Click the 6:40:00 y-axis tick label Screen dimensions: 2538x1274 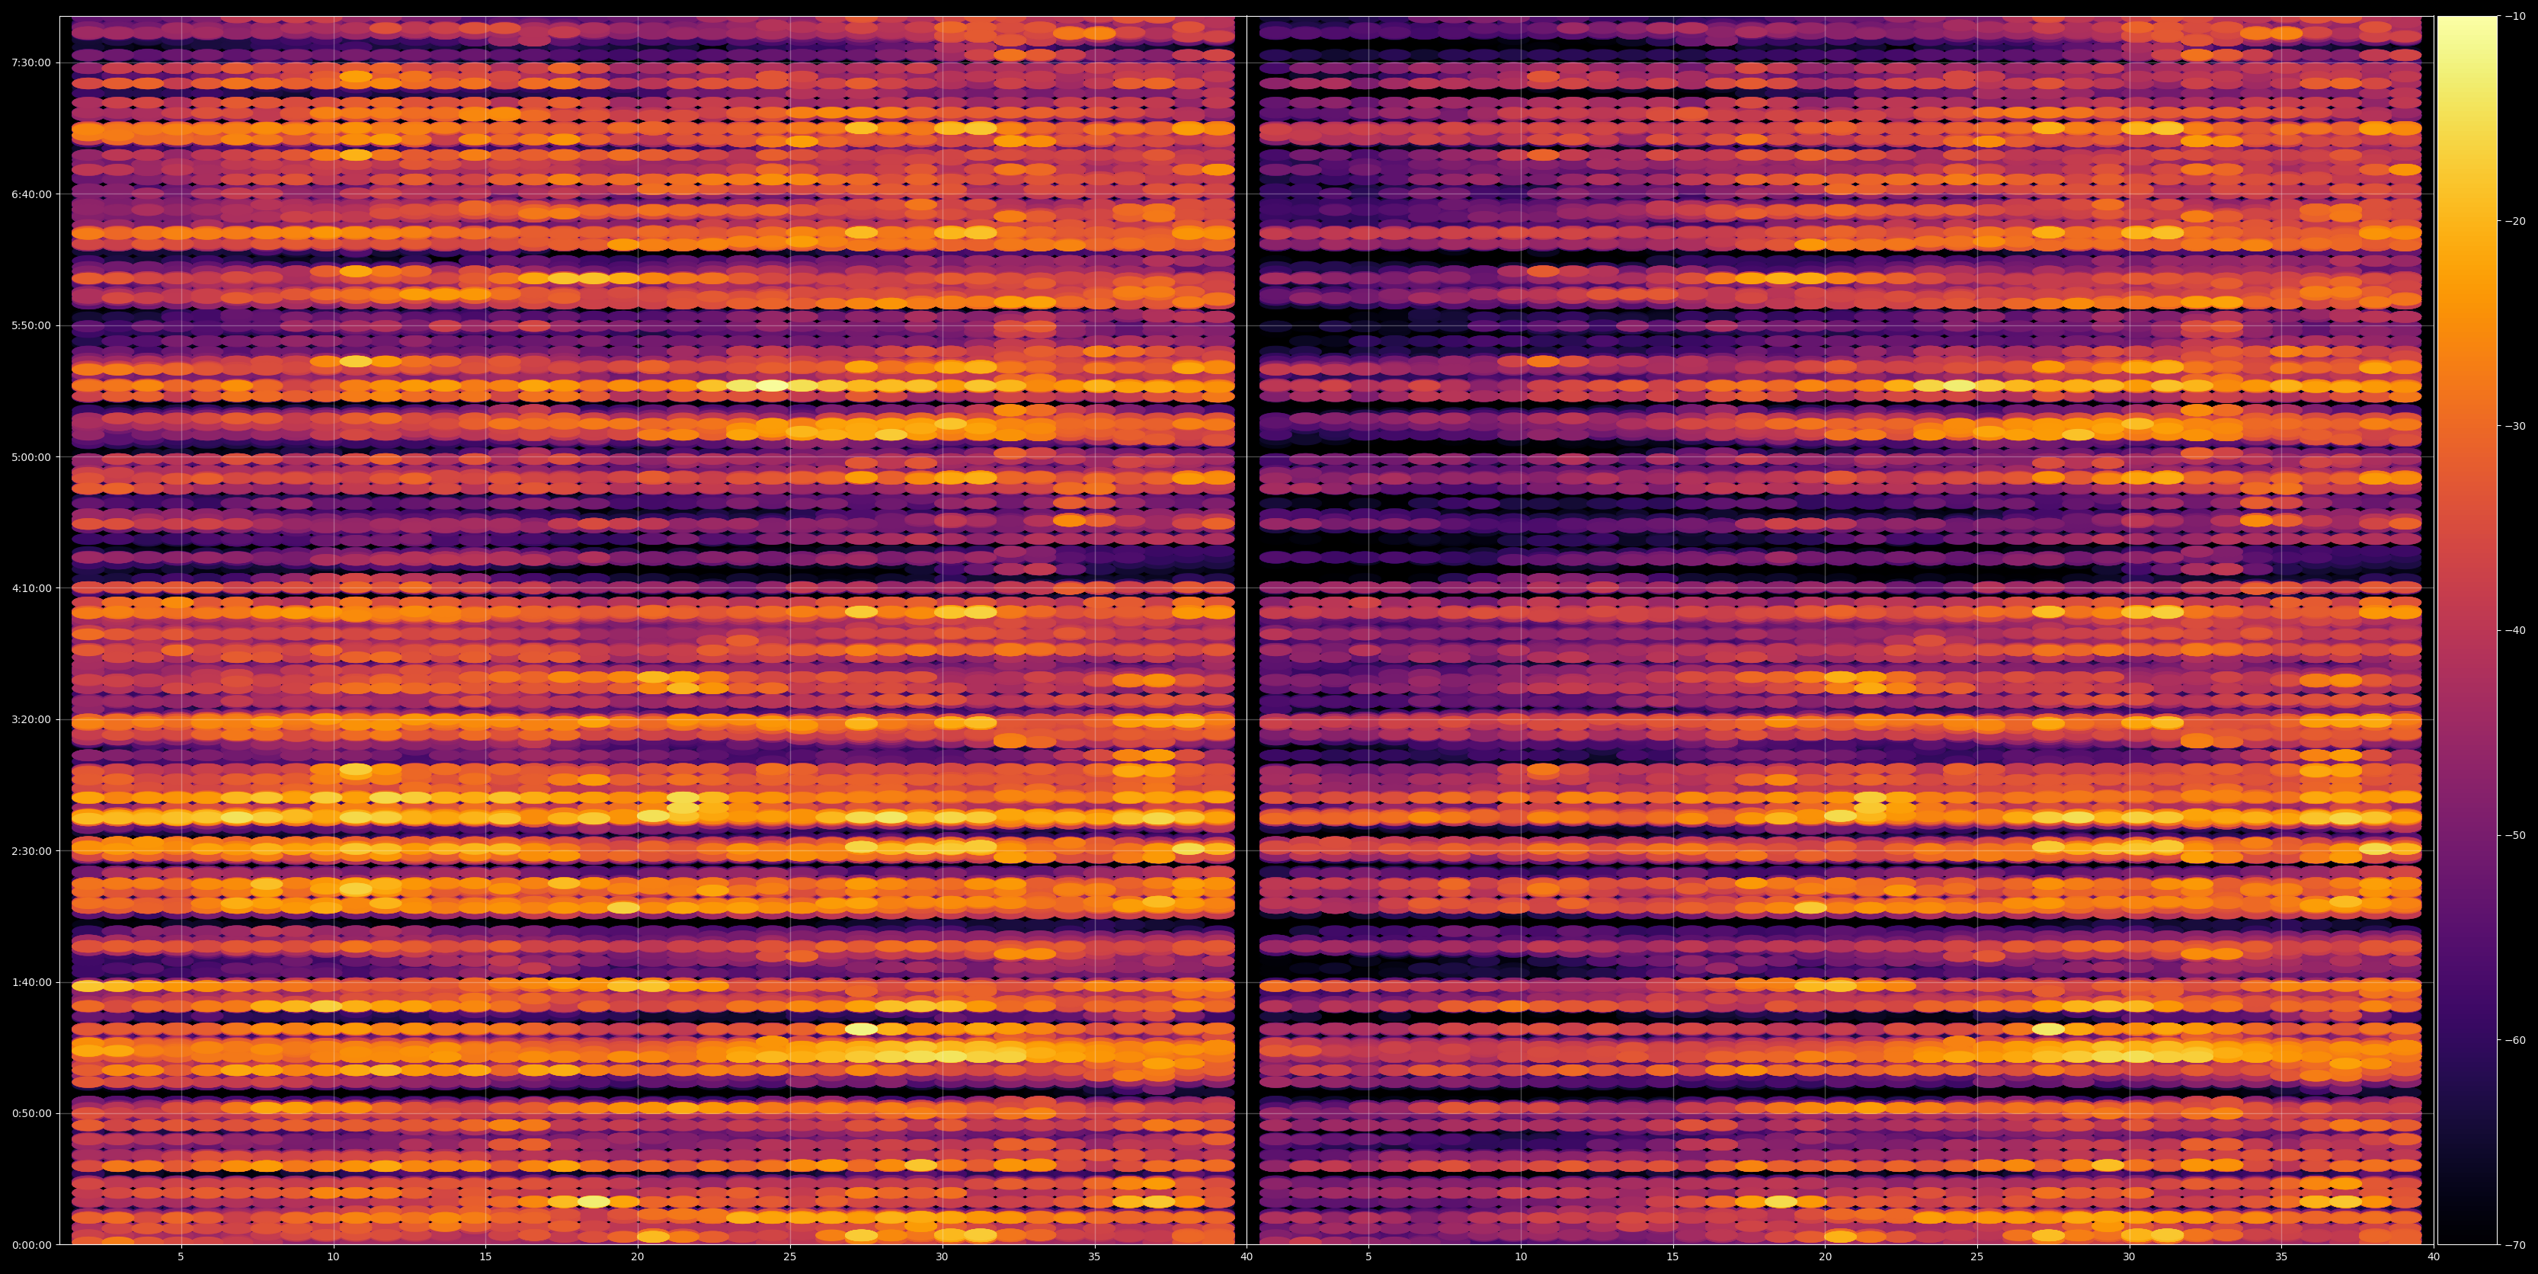[30, 194]
